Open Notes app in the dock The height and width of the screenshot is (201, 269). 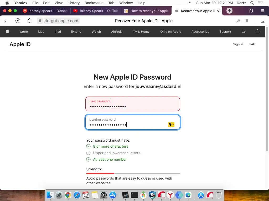coord(95,195)
